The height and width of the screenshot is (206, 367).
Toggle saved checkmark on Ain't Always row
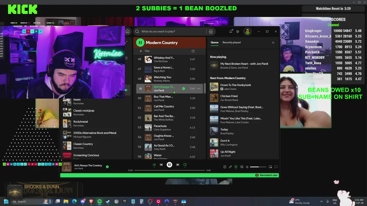tap(183, 89)
